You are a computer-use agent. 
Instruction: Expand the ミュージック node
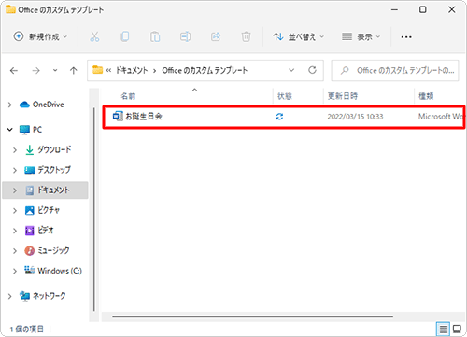pyautogui.click(x=15, y=251)
